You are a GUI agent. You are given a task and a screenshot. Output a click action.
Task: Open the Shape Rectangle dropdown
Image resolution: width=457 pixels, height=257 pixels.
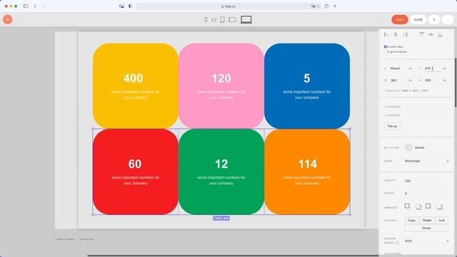tap(426, 161)
